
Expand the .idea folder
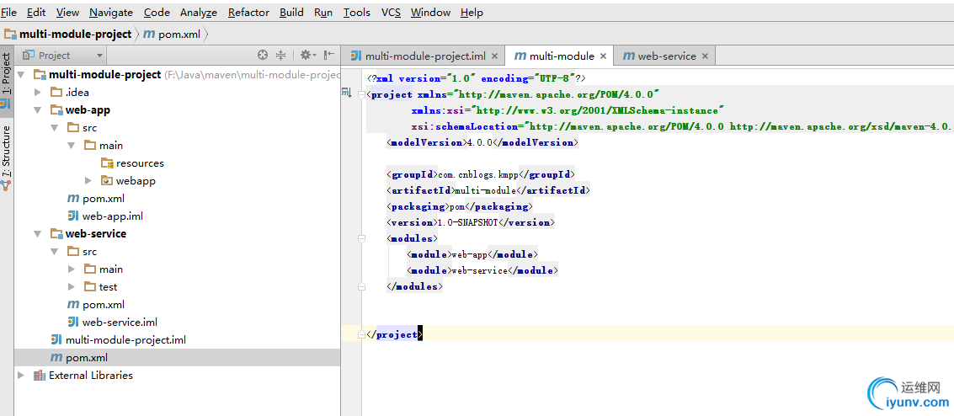click(x=38, y=93)
